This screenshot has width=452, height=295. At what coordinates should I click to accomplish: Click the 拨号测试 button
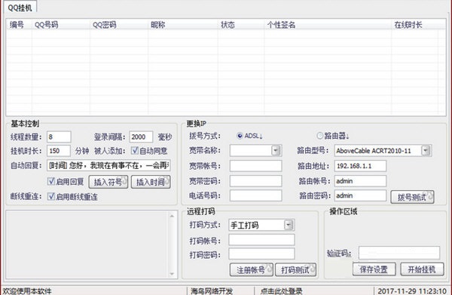412,198
